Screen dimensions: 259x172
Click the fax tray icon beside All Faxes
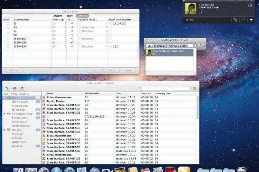(9, 130)
